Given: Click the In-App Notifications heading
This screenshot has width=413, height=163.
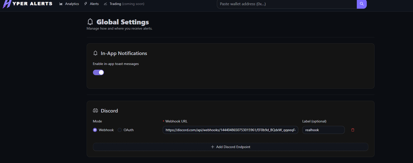Looking at the screenshot, I should point(124,54).
